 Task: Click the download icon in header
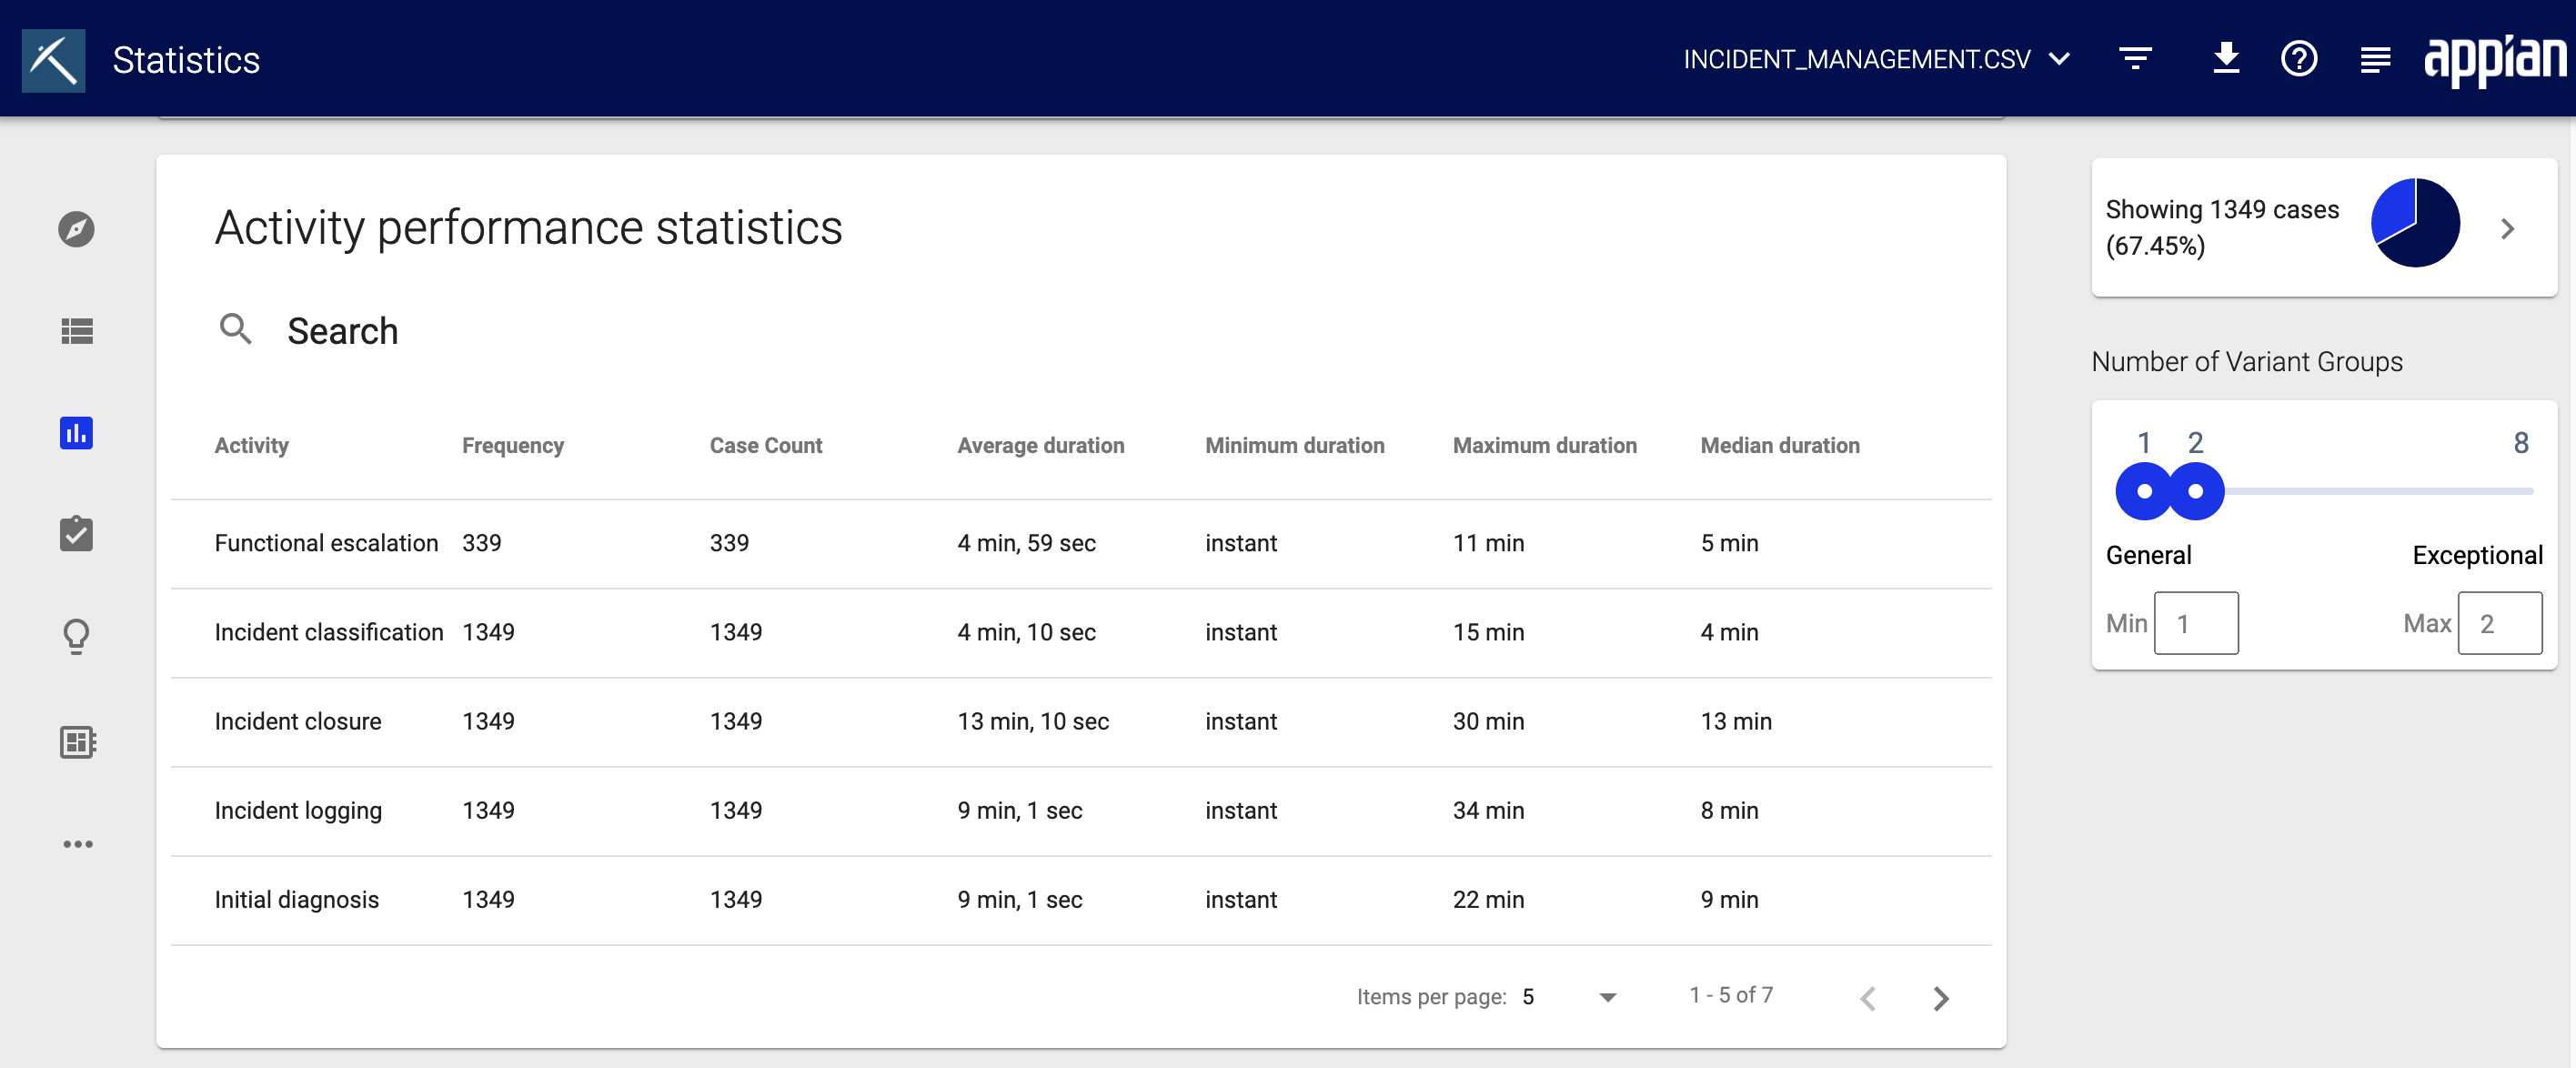[x=2226, y=58]
